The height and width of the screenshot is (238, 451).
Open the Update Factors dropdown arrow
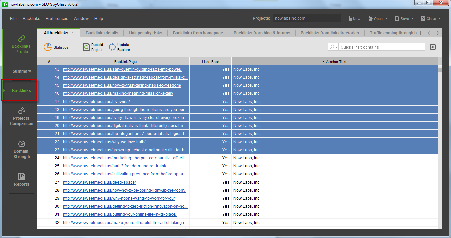coord(134,47)
